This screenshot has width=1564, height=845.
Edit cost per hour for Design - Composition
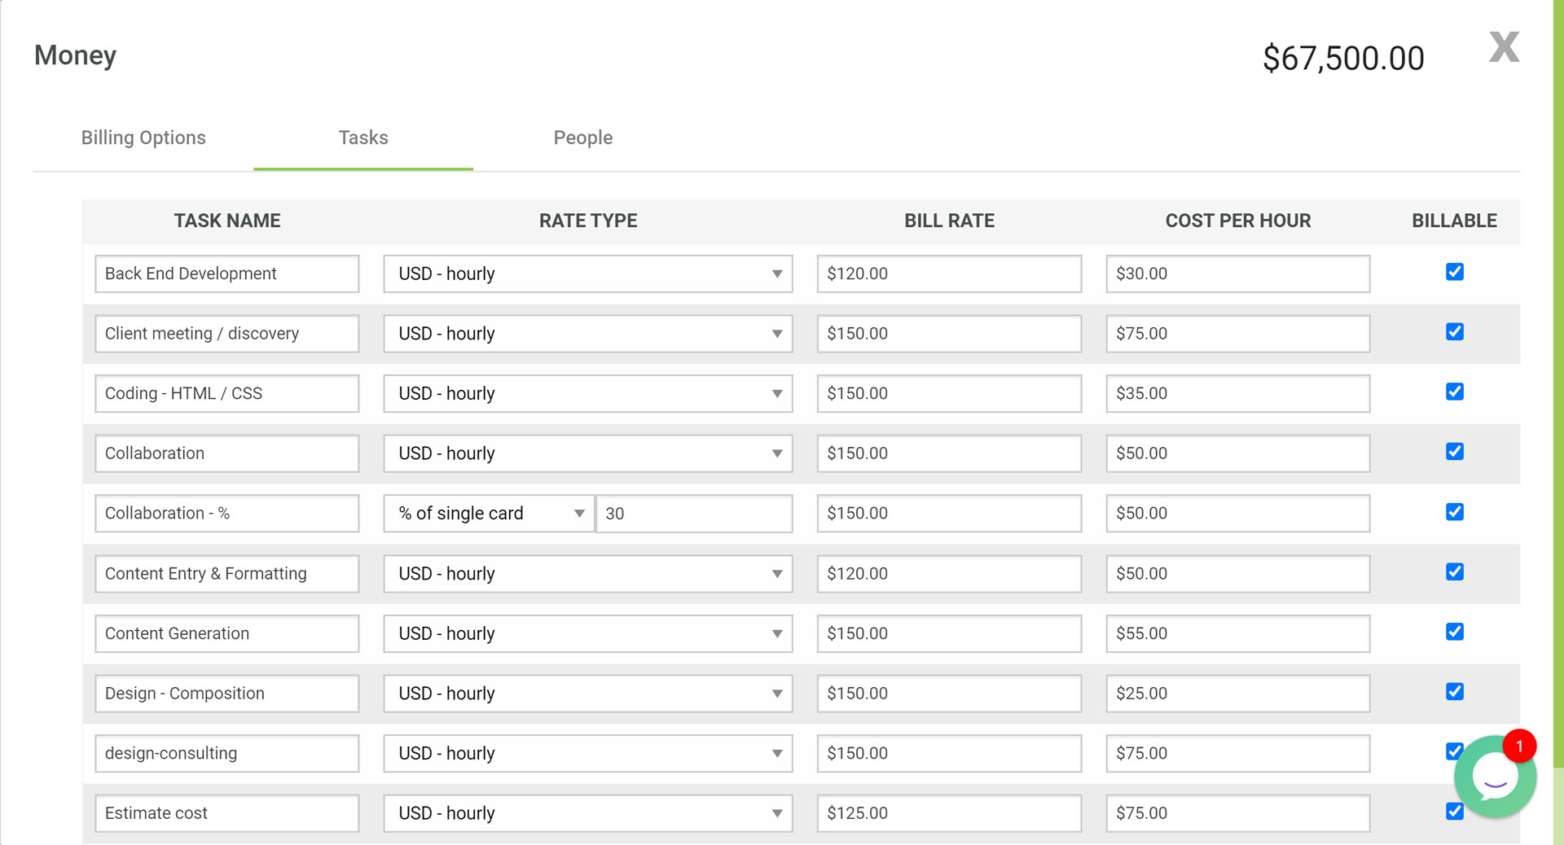coord(1237,694)
